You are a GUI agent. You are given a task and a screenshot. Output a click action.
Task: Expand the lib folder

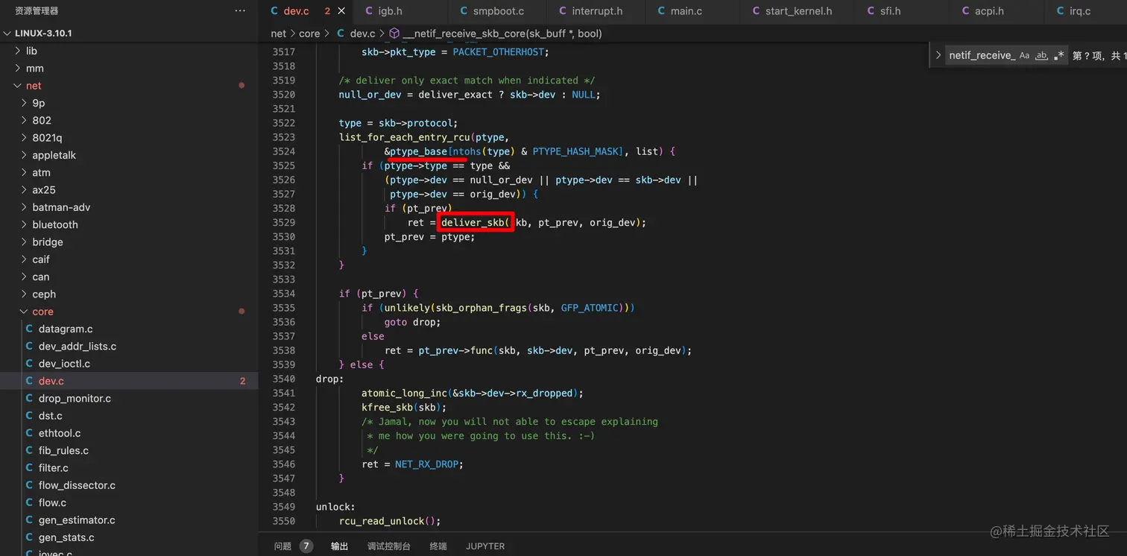click(x=18, y=51)
